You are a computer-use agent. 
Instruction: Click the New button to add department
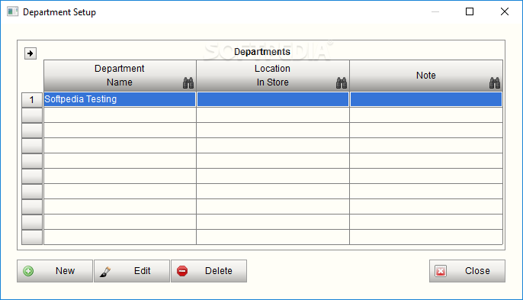click(55, 271)
